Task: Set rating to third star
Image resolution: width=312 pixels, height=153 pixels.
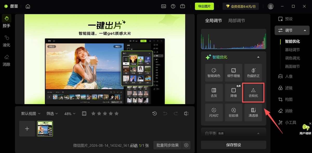Action: coord(105,113)
